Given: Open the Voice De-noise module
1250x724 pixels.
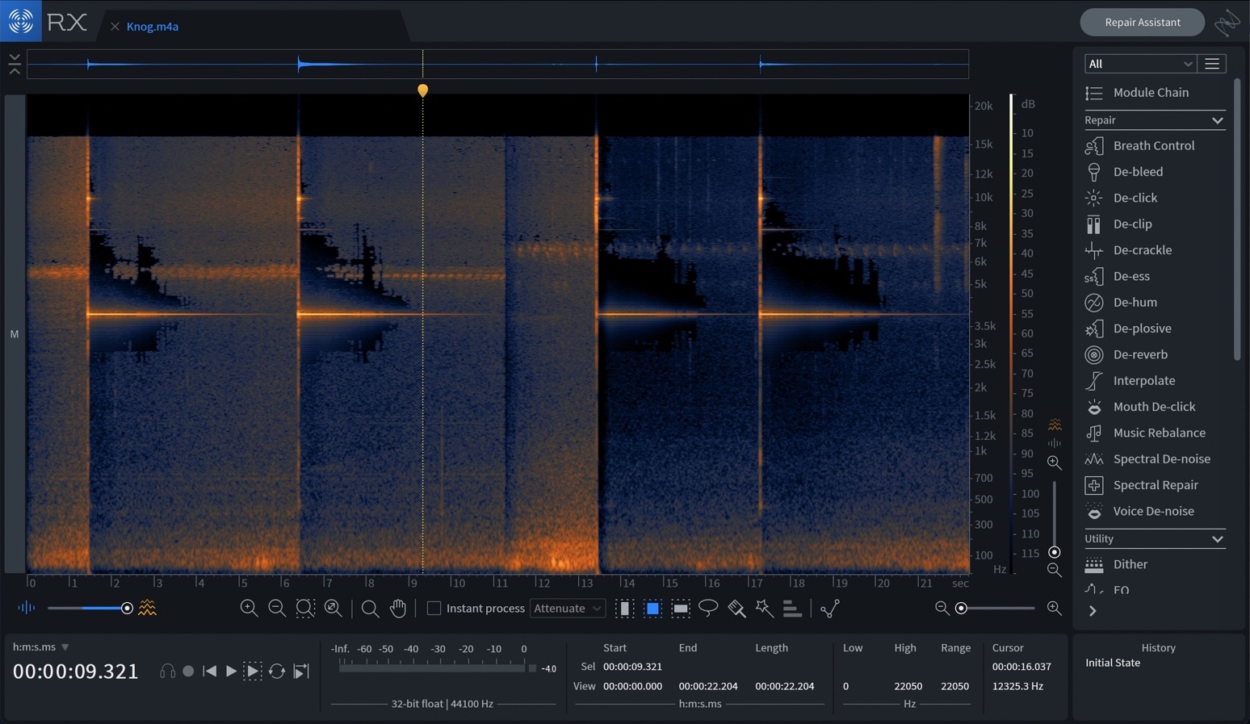Looking at the screenshot, I should [1154, 511].
